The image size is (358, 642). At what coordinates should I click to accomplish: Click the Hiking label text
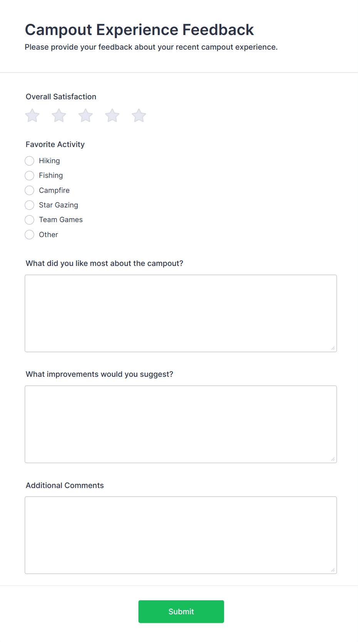coord(49,161)
